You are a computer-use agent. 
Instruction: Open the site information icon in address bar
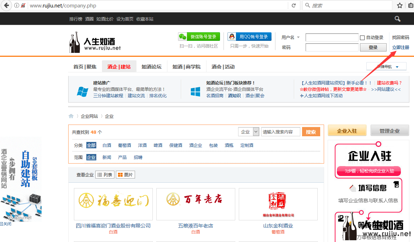16,5
